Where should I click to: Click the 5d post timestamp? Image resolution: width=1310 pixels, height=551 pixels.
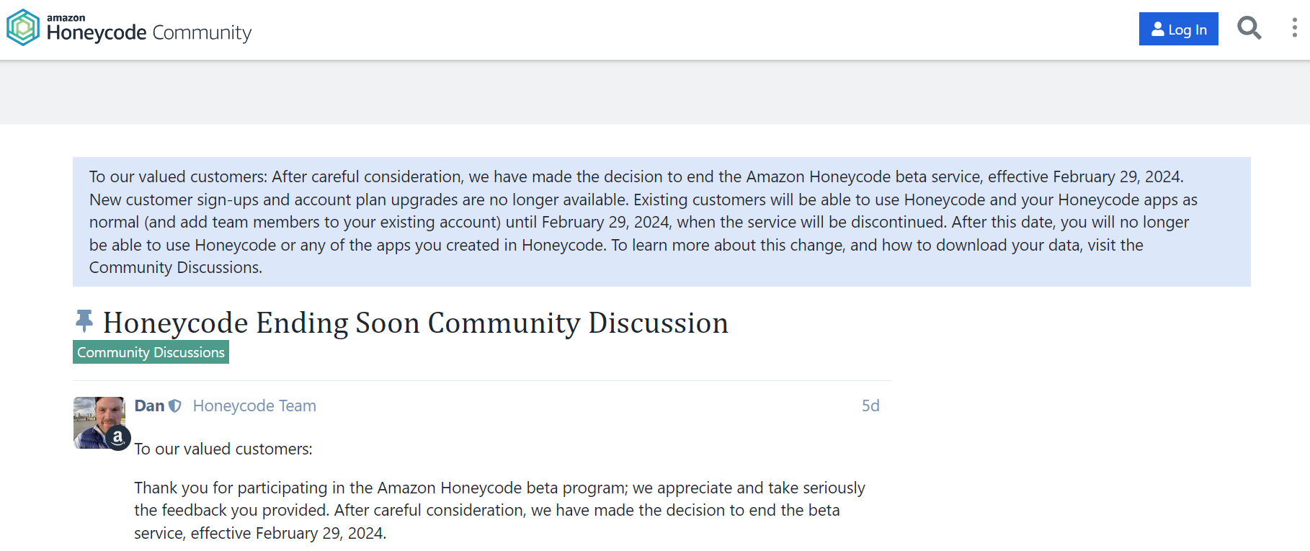point(870,406)
